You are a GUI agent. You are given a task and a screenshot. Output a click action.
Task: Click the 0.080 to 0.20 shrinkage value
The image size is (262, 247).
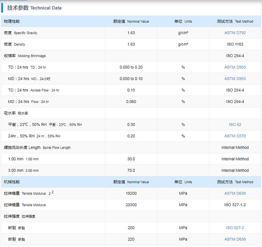click(131, 67)
